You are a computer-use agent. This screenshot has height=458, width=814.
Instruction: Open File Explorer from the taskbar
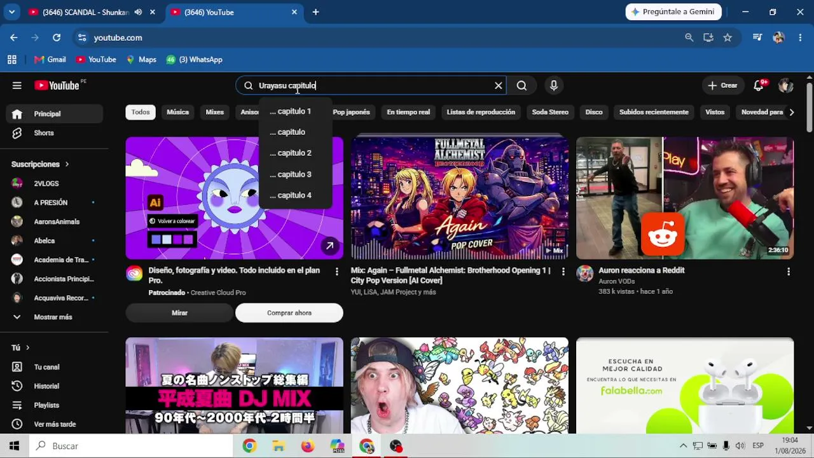click(x=279, y=446)
